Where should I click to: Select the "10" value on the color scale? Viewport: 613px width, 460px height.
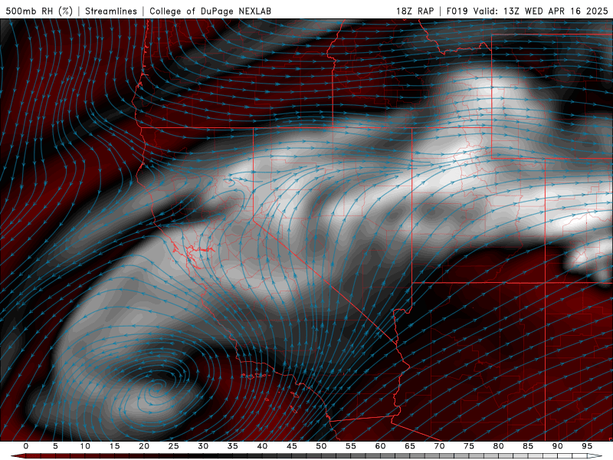pyautogui.click(x=85, y=446)
